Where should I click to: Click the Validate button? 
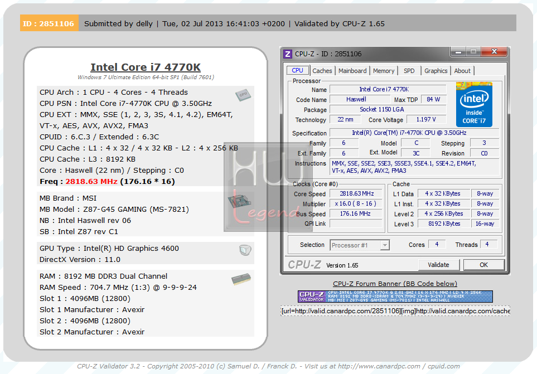(438, 265)
